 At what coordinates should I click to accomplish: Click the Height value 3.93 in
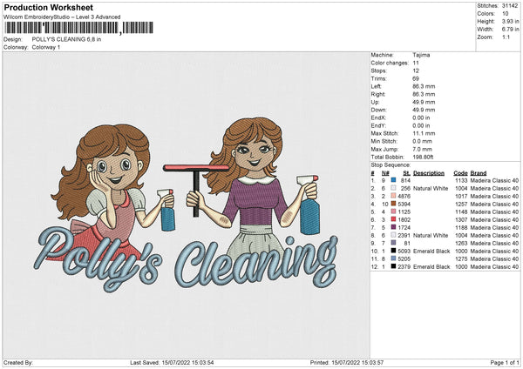point(511,21)
